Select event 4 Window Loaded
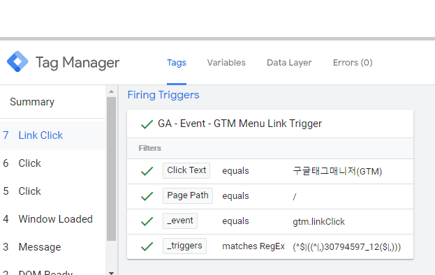435x275 pixels. pyautogui.click(x=52, y=219)
